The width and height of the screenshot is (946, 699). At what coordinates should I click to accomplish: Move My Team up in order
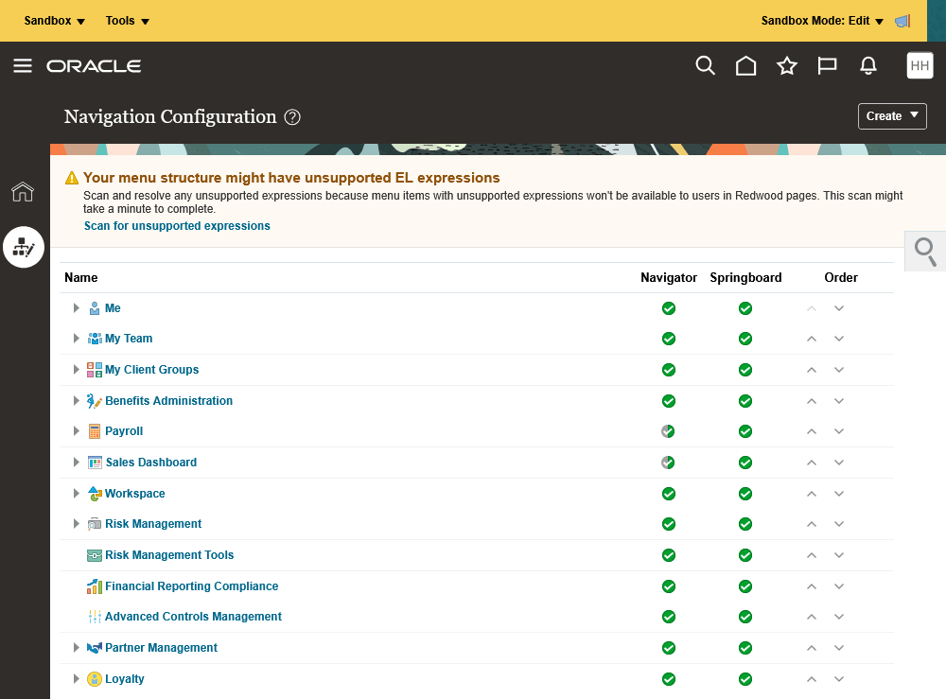coord(812,339)
